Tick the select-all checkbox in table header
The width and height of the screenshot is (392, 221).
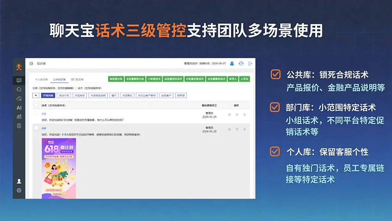pyautogui.click(x=36, y=105)
